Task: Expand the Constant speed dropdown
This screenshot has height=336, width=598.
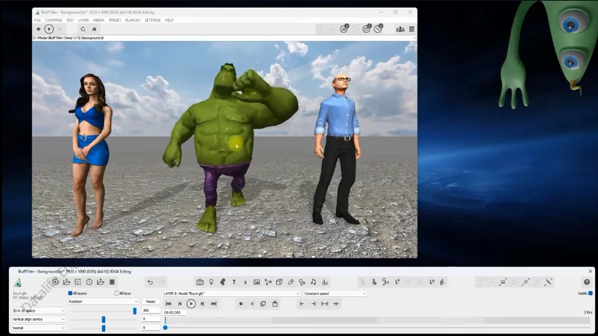Action: [x=335, y=293]
